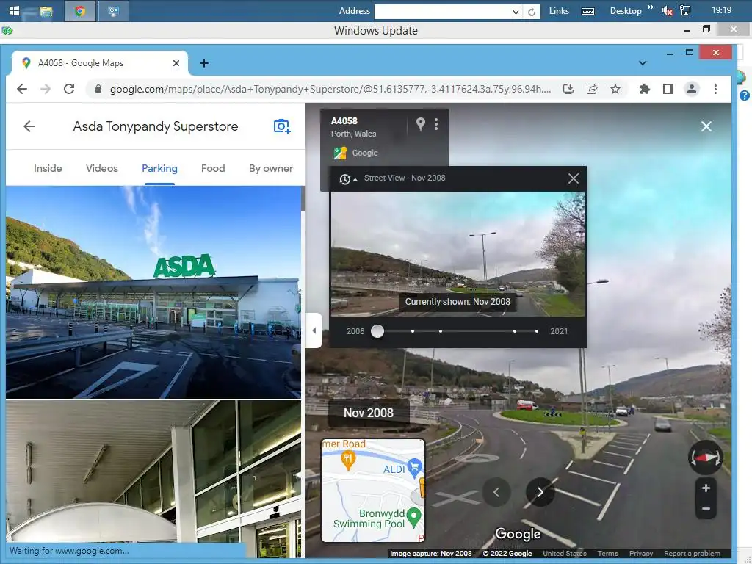Toggle the Street View time travel clock
The width and height of the screenshot is (752, 564).
tap(347, 179)
